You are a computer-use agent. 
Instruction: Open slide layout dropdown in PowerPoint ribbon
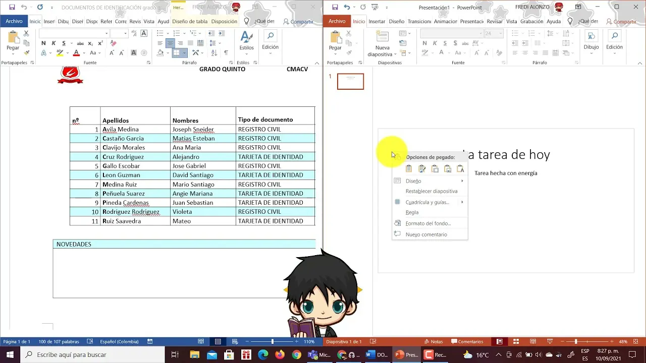(403, 33)
